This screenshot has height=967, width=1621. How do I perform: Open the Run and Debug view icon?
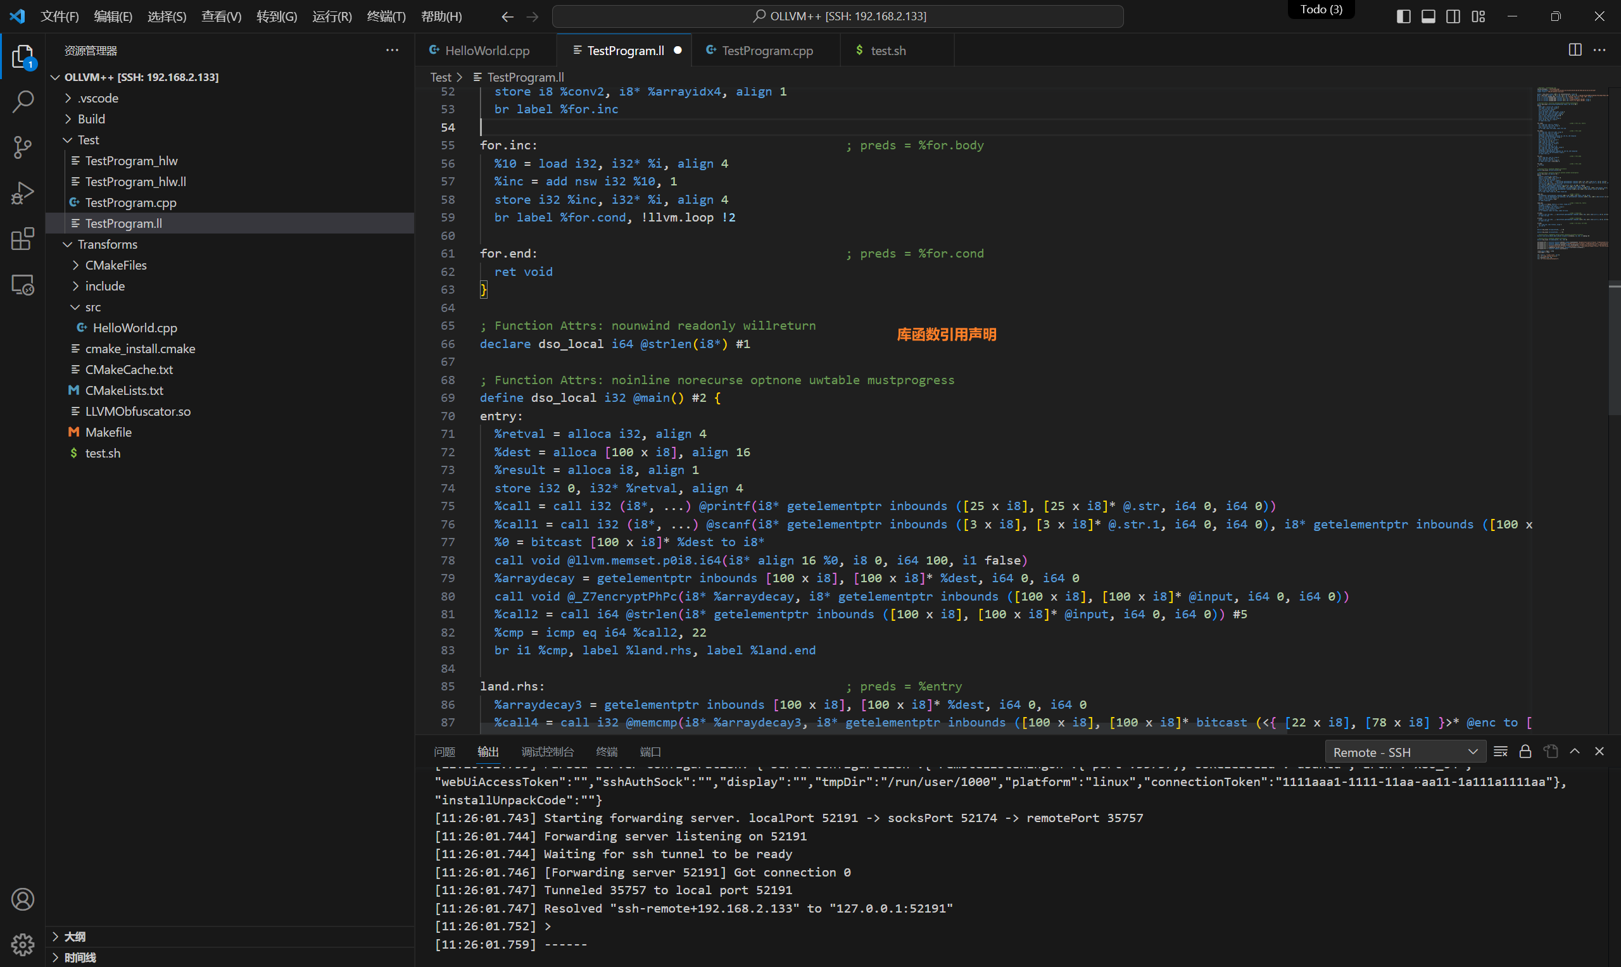pos(23,193)
